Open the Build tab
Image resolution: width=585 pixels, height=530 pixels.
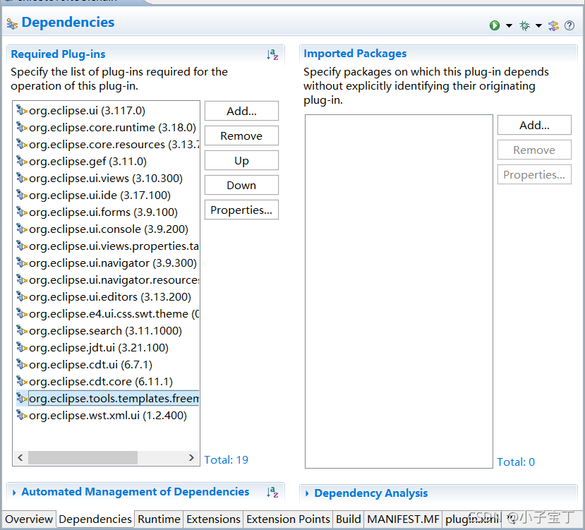348,519
